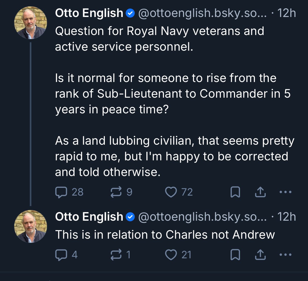This screenshot has height=281, width=308.
Task: Click the 12h timestamp on second post
Action: click(x=287, y=217)
